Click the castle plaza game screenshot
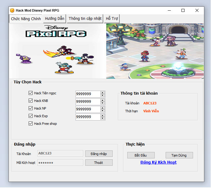The width and height of the screenshot is (211, 188). (155, 51)
